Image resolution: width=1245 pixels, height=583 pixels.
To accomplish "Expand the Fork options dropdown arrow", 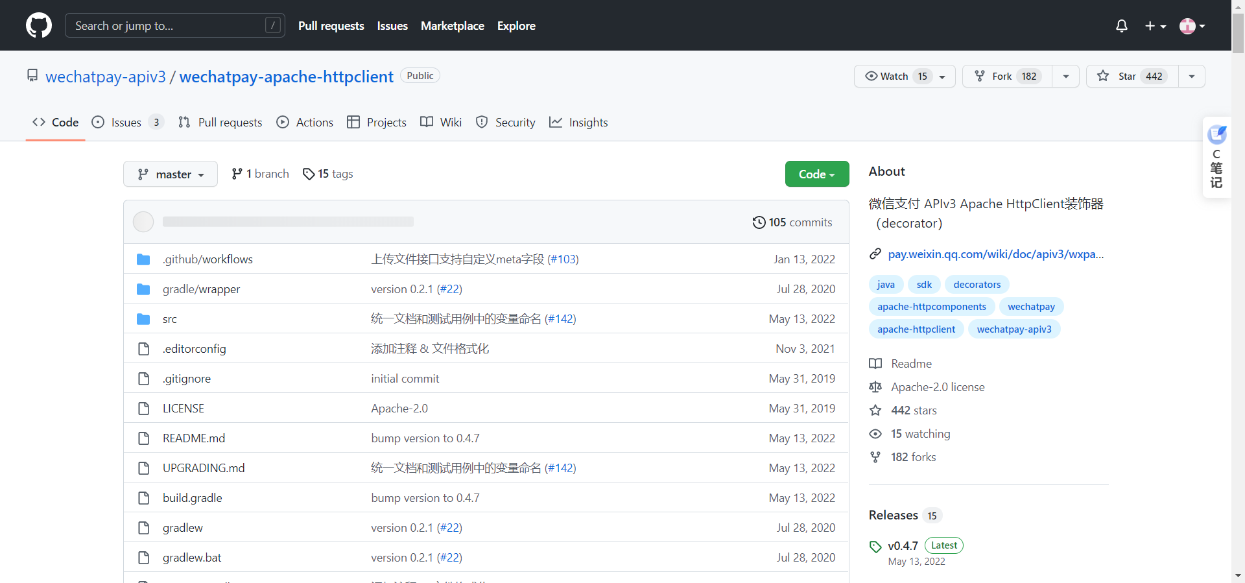I will point(1065,77).
